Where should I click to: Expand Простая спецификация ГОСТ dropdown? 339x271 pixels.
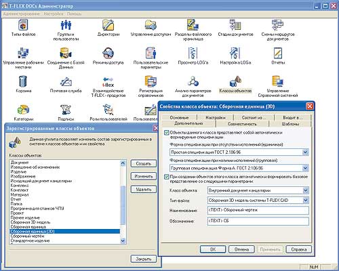coord(305,152)
